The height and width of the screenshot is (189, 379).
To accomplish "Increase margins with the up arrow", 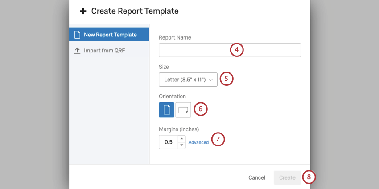I will pyautogui.click(x=181, y=139).
